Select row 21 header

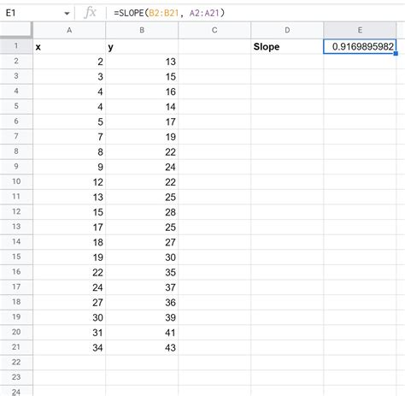[16, 347]
